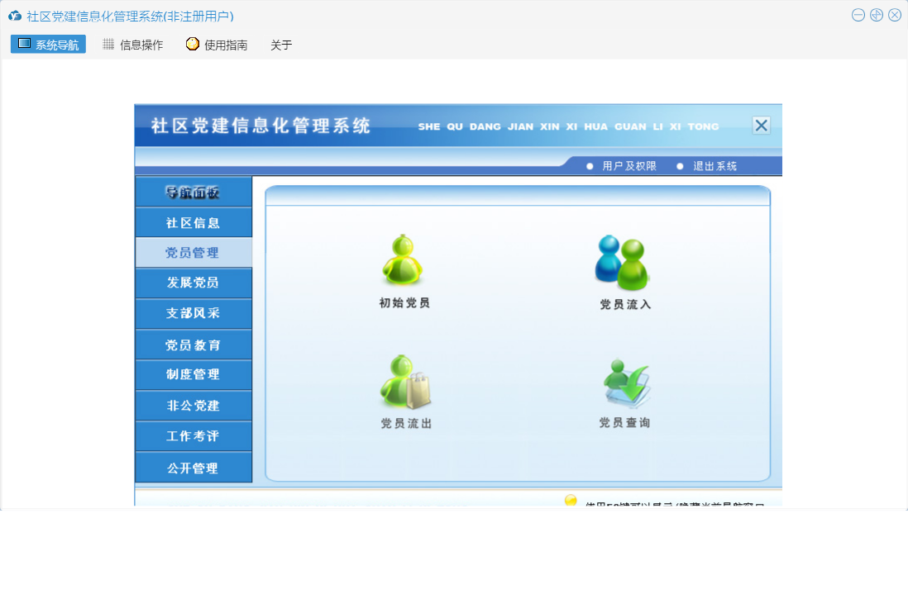Select 党员教育 in the sidebar
Image resolution: width=908 pixels, height=594 pixels.
[x=194, y=345]
